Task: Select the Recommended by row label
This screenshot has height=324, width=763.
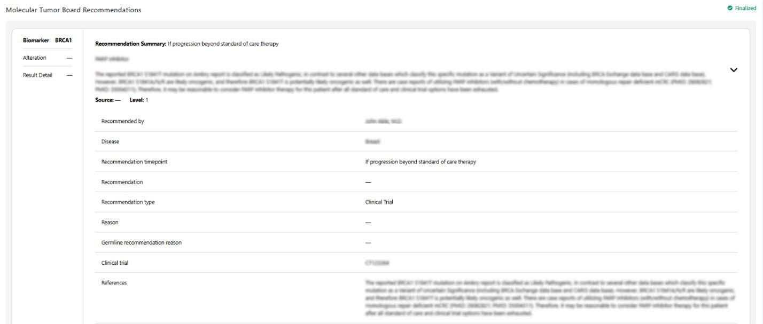Action: click(123, 121)
